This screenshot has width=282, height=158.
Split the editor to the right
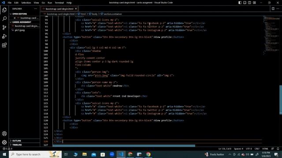click(273, 9)
